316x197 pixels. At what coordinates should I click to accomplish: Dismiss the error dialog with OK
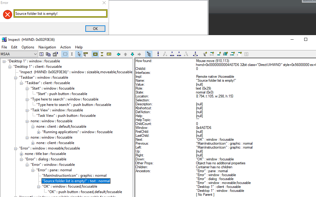click(95, 28)
